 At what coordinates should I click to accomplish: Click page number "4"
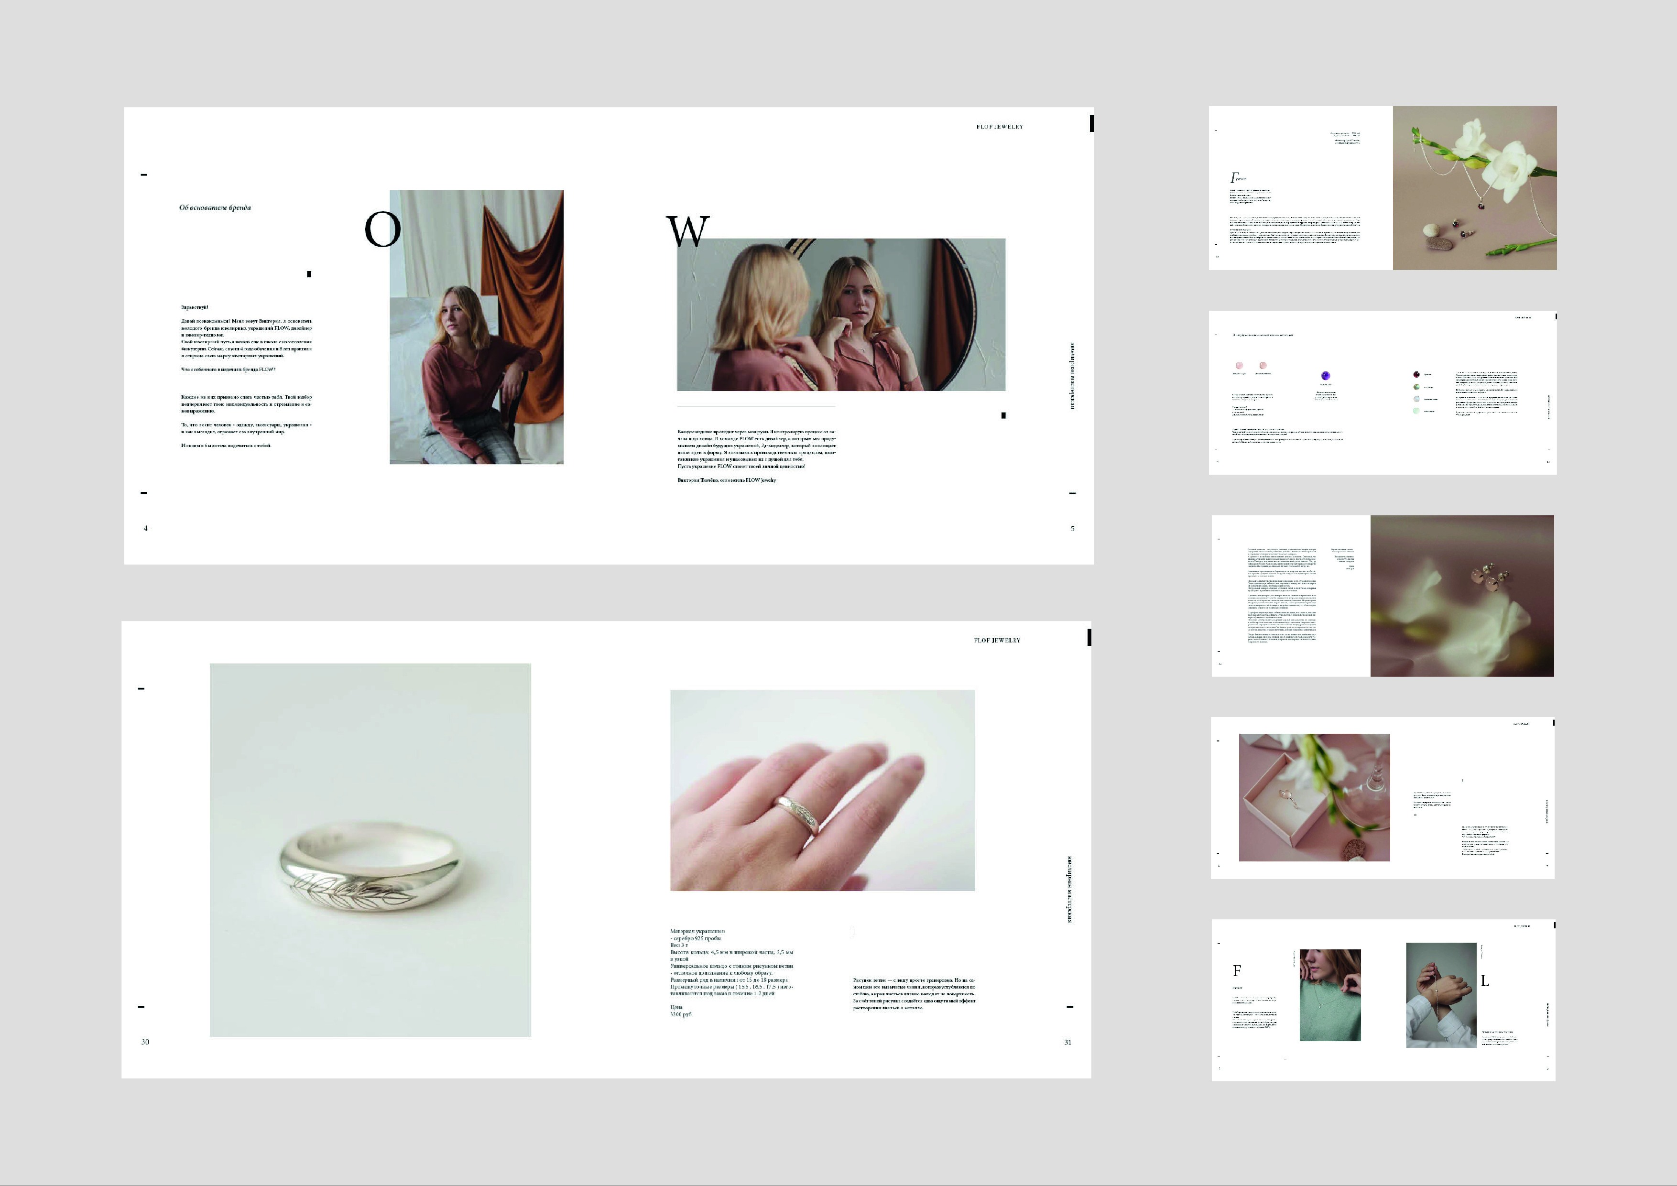145,528
